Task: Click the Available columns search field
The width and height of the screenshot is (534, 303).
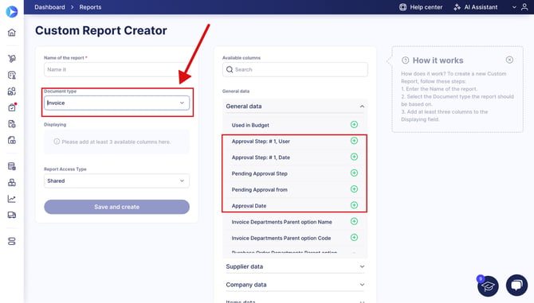Action: click(x=295, y=70)
